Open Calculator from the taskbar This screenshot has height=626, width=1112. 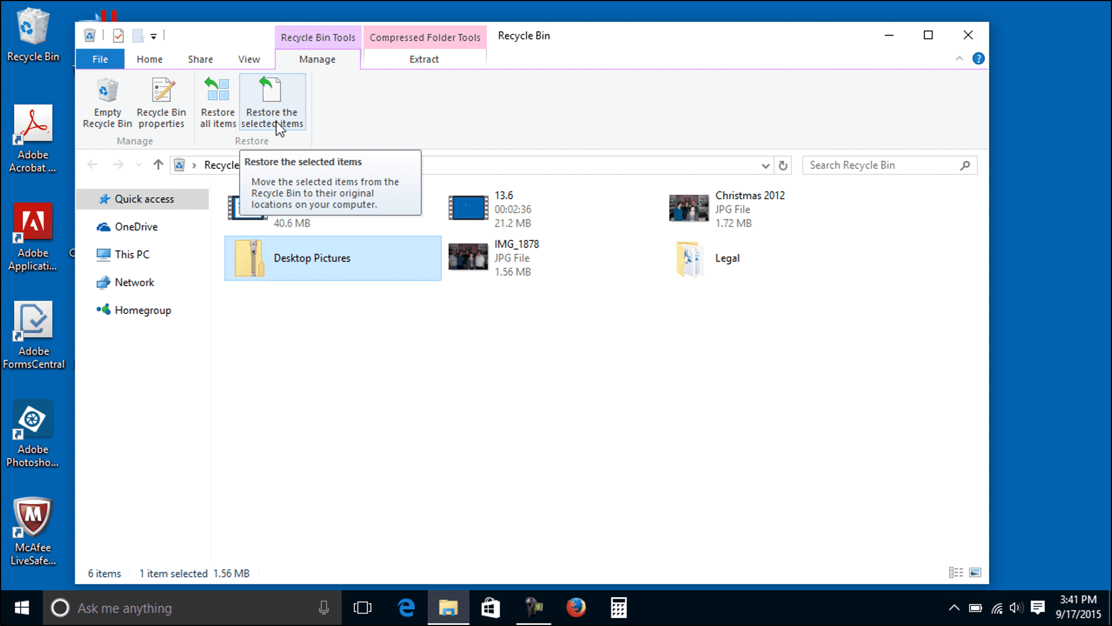(x=619, y=608)
